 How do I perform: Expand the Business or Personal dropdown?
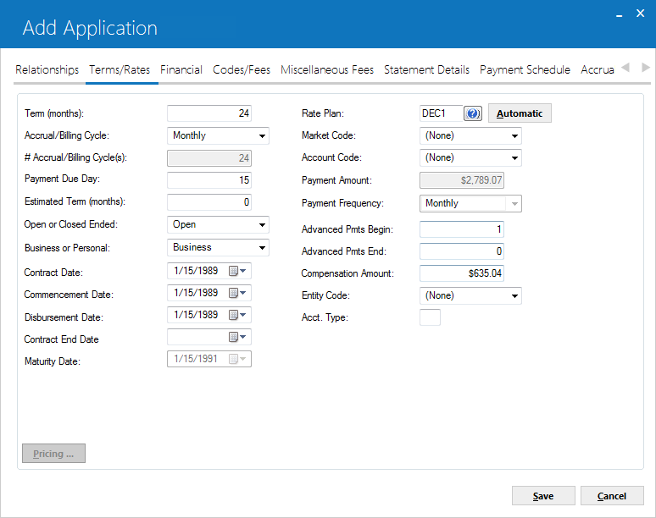pos(262,247)
